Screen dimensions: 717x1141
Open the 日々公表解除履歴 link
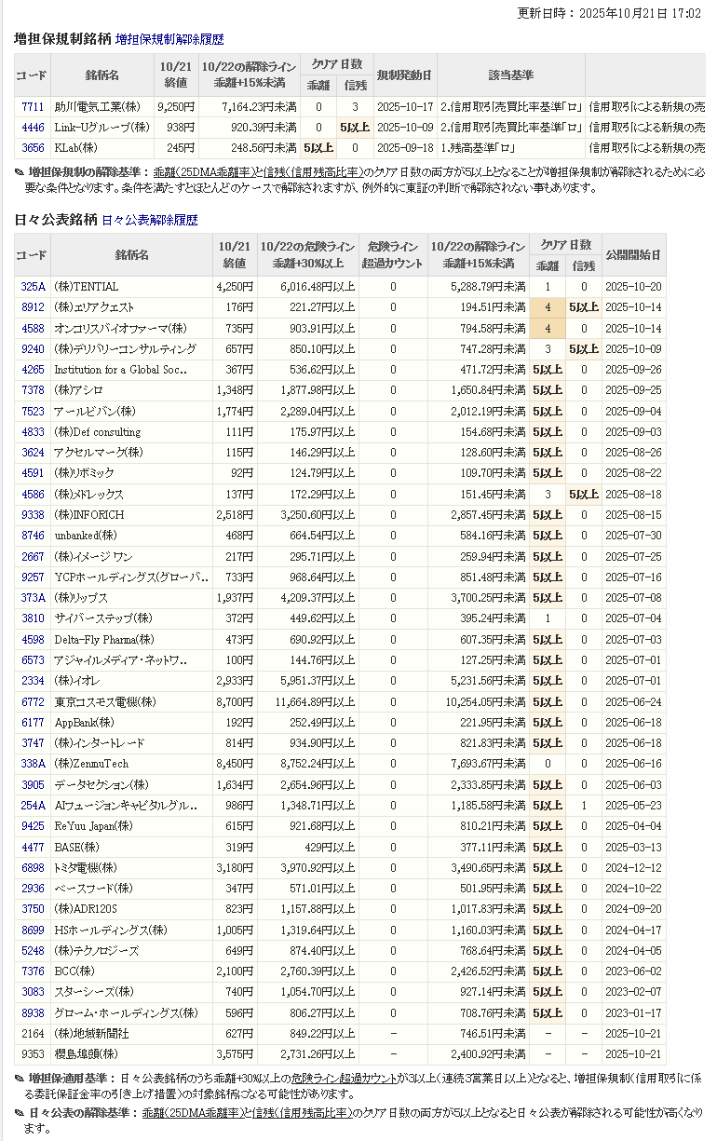[149, 220]
